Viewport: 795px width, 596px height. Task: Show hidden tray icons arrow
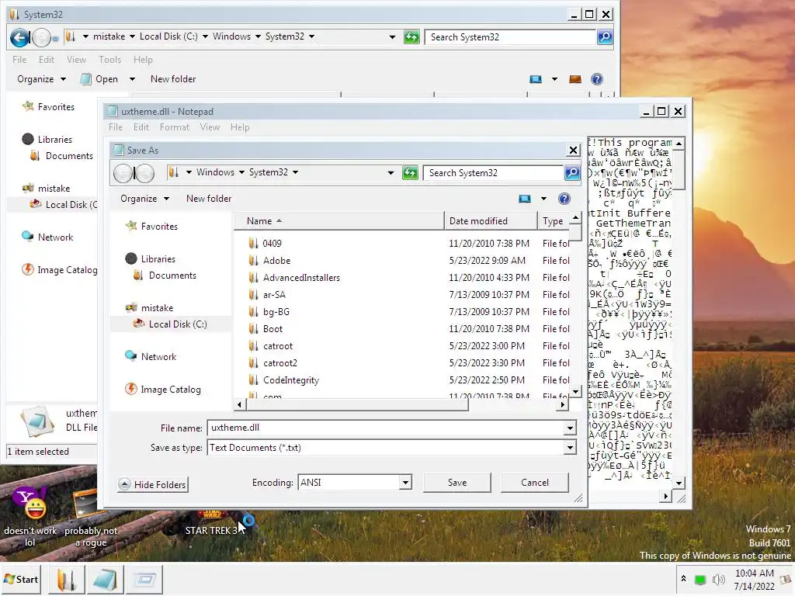click(683, 578)
